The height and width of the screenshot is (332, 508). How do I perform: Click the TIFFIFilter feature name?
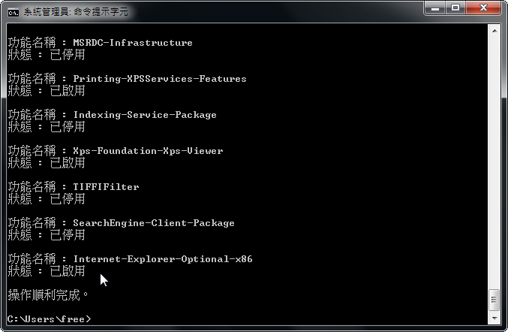point(106,187)
